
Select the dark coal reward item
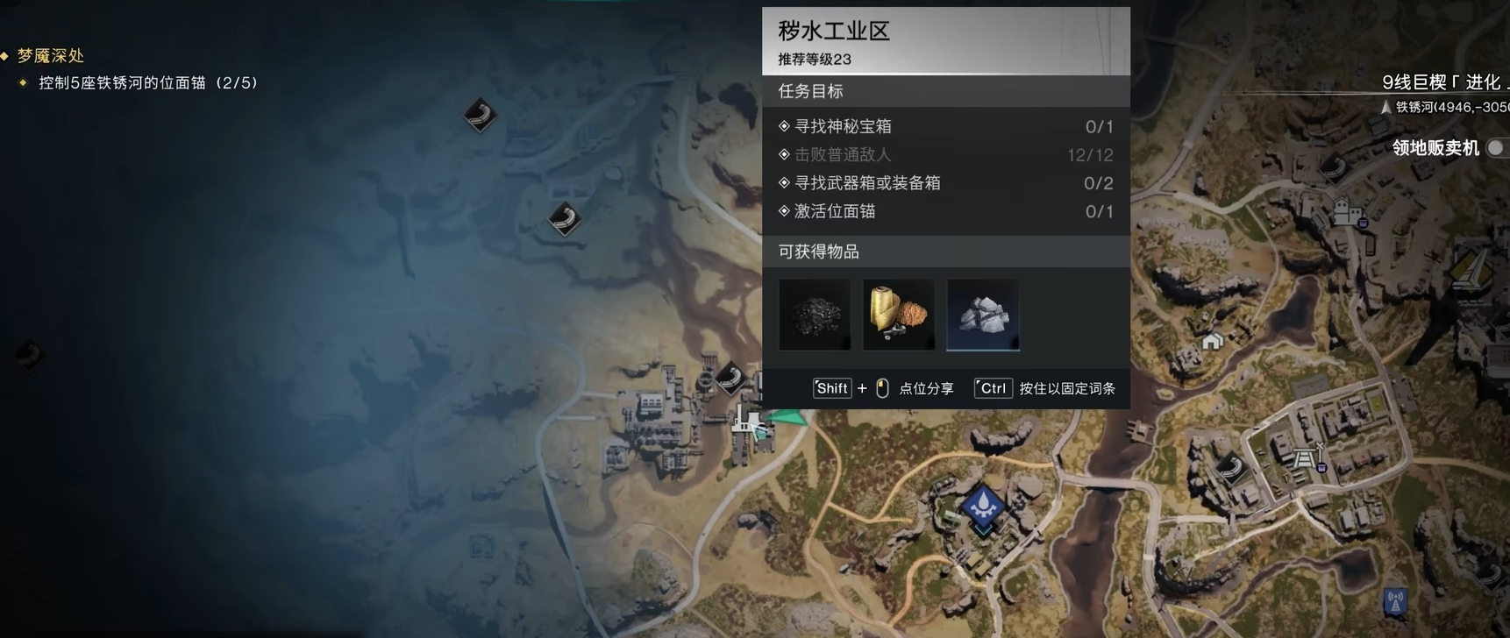coord(815,315)
